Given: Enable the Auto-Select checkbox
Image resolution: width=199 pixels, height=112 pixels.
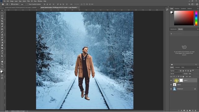Looking at the screenshot, I should pos(12,4).
